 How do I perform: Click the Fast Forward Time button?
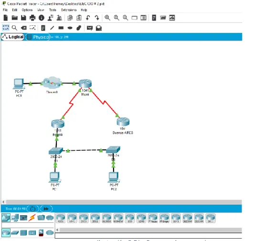point(46,209)
